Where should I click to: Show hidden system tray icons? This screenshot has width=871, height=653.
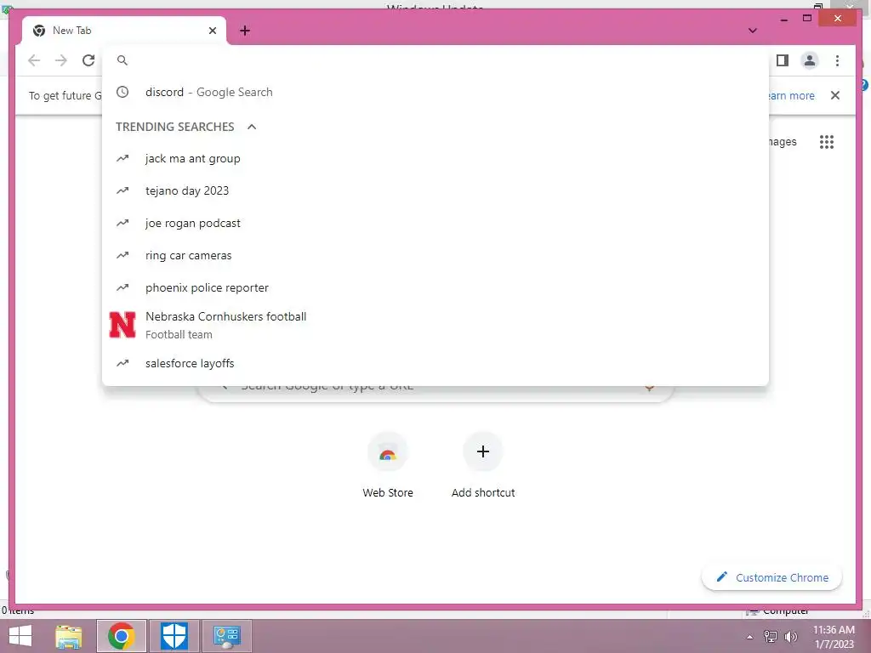(750, 637)
